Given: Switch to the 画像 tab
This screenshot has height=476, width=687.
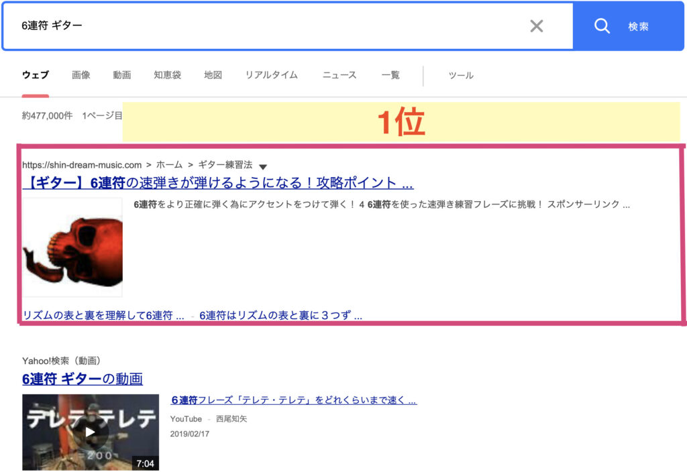Looking at the screenshot, I should click(x=81, y=75).
